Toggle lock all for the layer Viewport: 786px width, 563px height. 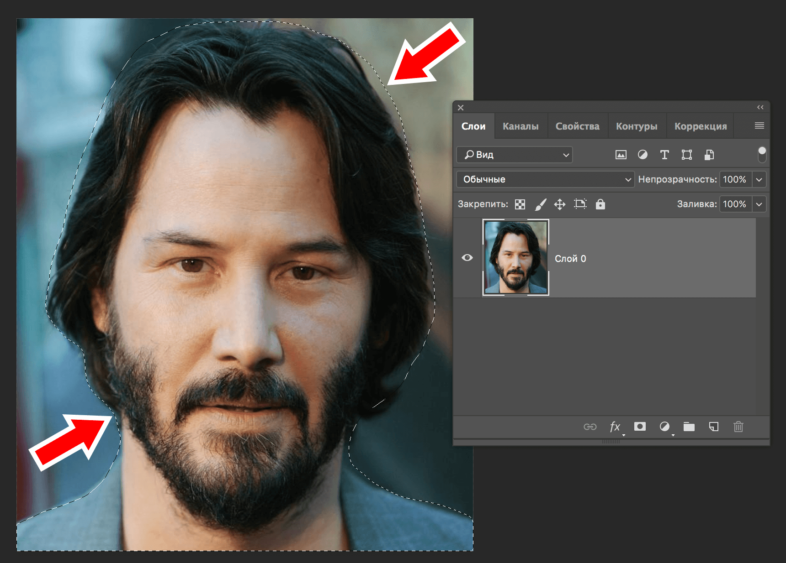600,204
